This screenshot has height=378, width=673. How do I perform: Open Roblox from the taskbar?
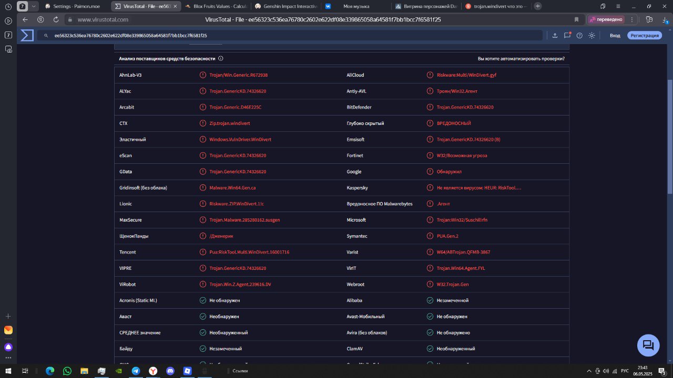[x=187, y=371]
